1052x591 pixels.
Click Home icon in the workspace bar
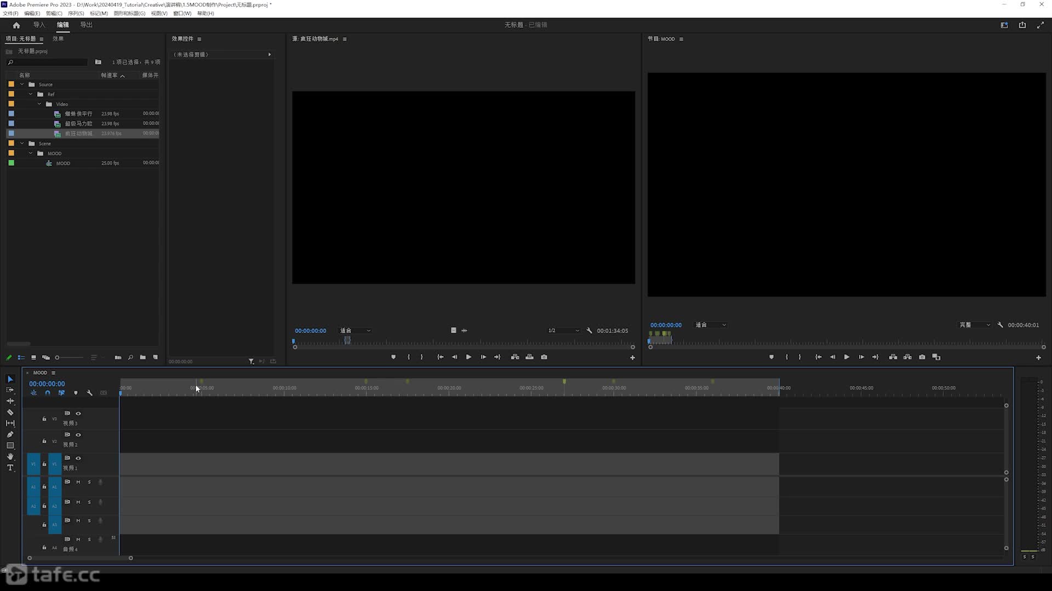[16, 25]
